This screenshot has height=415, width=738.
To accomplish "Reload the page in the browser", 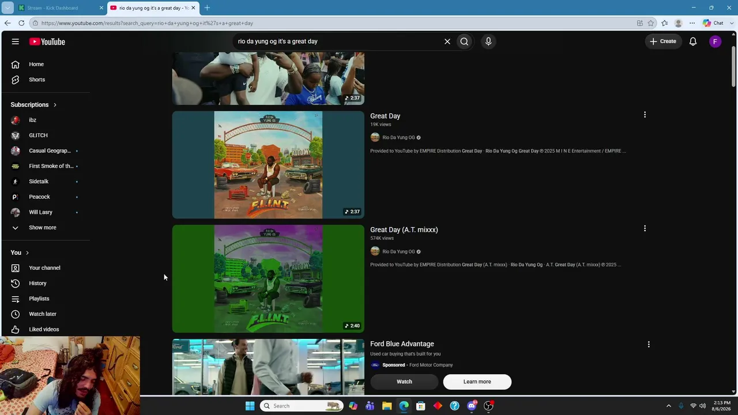I will 21,23.
